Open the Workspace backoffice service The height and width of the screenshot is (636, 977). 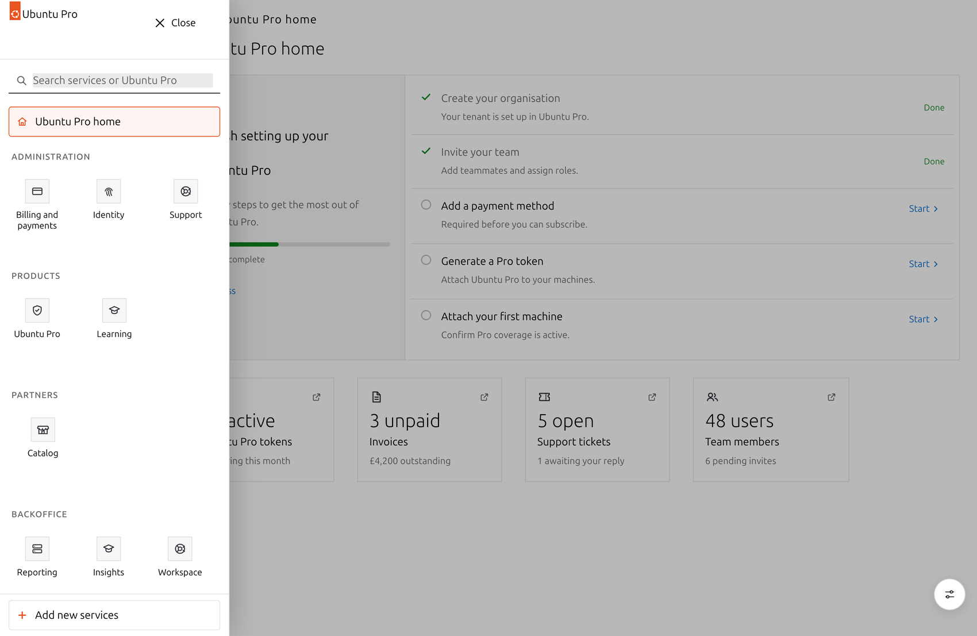click(180, 557)
